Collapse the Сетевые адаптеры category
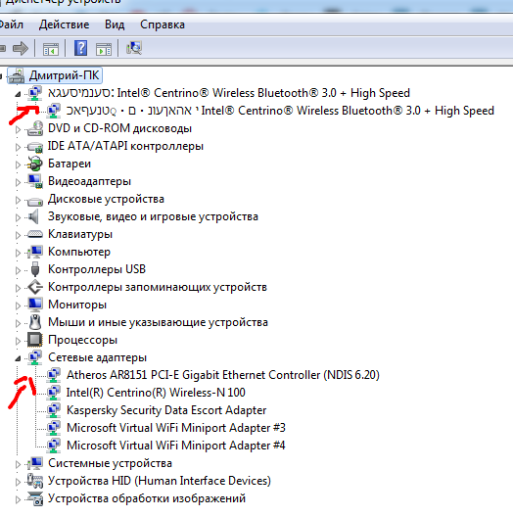 coord(18,358)
